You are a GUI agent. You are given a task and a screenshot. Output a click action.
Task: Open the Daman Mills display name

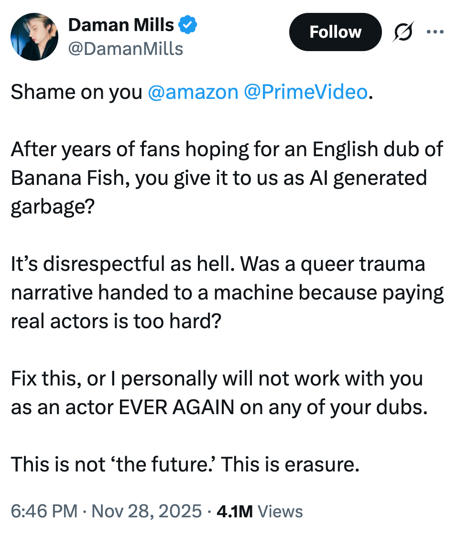pos(121,25)
